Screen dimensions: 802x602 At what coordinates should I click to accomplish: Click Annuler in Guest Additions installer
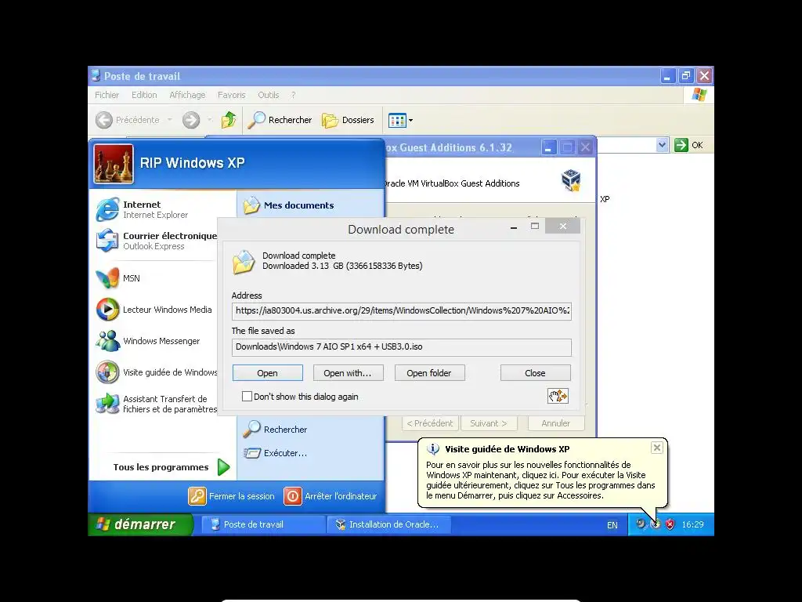(x=555, y=423)
